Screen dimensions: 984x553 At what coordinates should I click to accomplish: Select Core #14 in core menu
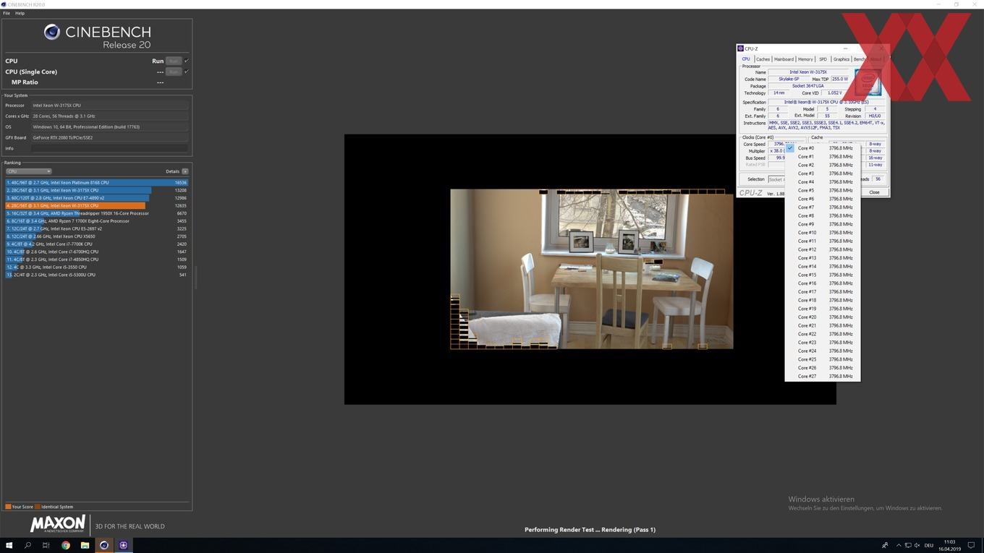coord(823,267)
